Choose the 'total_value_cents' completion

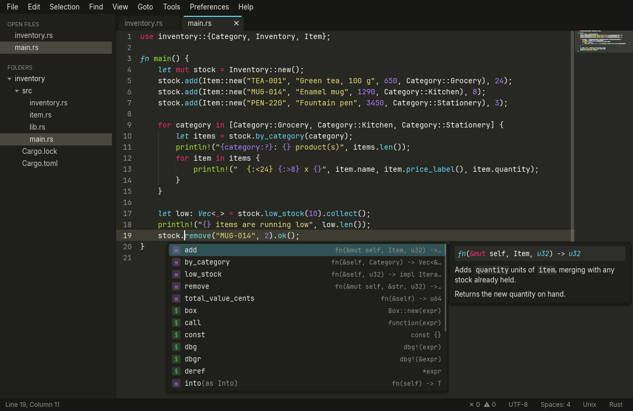[306, 299]
